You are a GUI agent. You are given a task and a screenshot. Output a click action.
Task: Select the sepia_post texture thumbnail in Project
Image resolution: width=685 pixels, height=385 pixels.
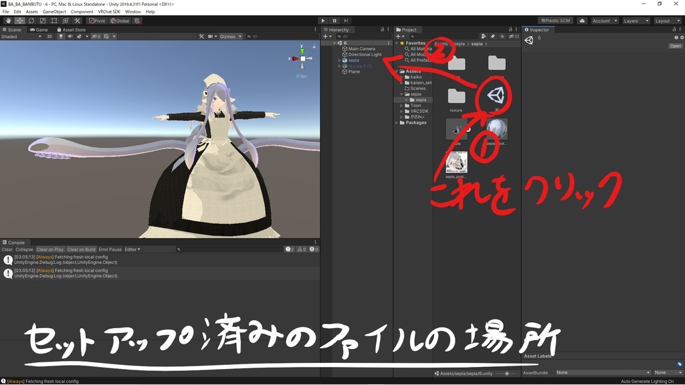tap(456, 162)
